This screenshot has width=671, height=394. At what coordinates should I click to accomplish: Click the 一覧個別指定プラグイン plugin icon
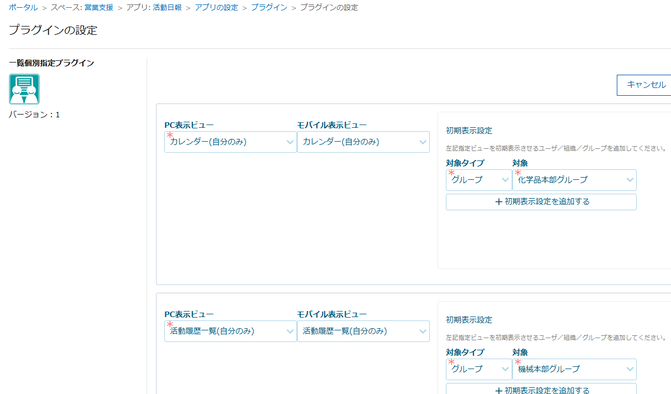tap(24, 89)
